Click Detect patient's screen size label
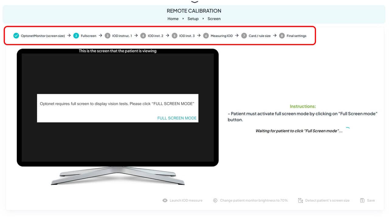 (327, 200)
